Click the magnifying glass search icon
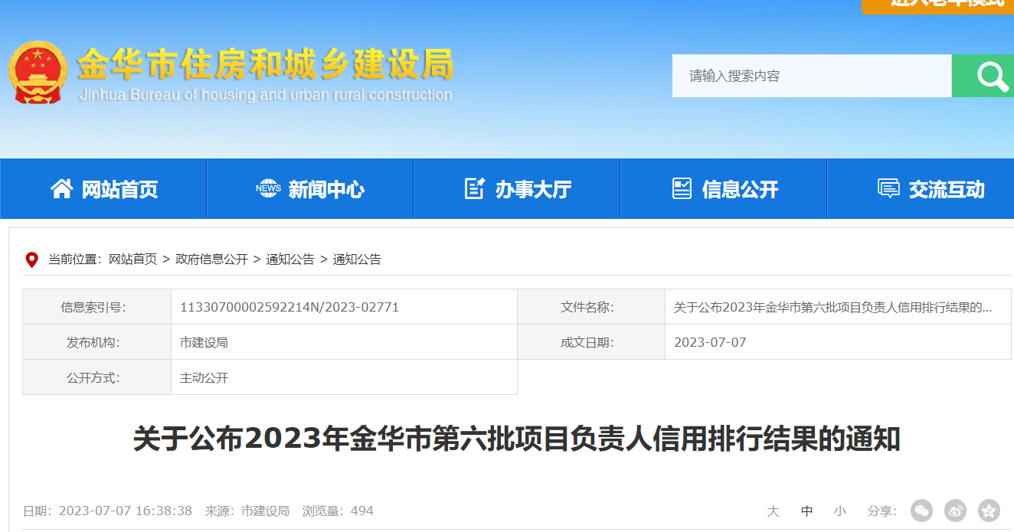Viewport: 1014px width, 532px height. (992, 76)
